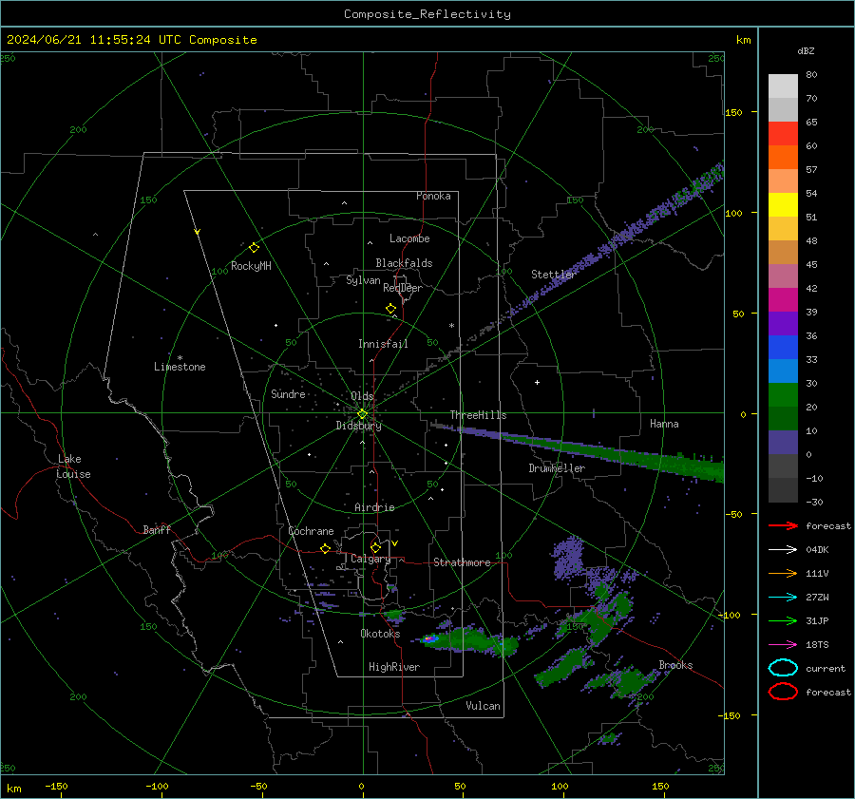
Task: Click the magenta 18TS arrow legend icon
Action: [x=783, y=645]
